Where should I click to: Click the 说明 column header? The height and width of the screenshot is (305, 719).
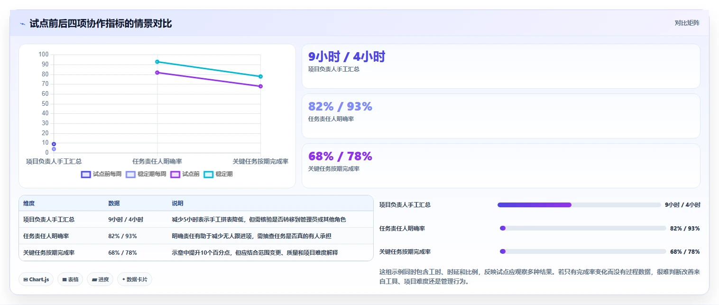coord(177,203)
